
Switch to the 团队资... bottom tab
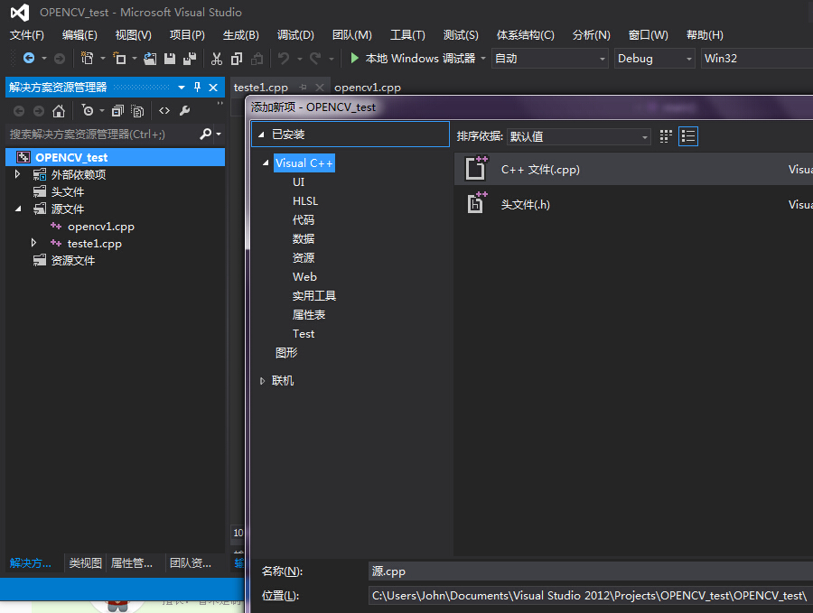(191, 562)
